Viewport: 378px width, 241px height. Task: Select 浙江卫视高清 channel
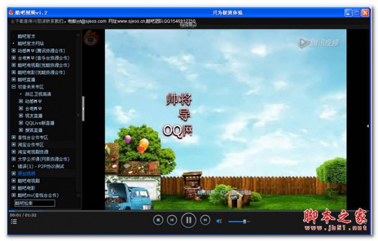click(38, 94)
